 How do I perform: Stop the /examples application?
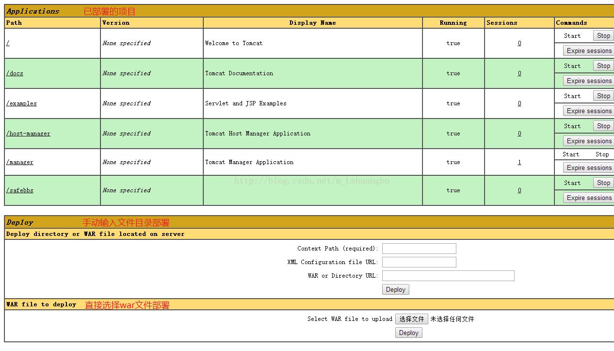pyautogui.click(x=603, y=96)
